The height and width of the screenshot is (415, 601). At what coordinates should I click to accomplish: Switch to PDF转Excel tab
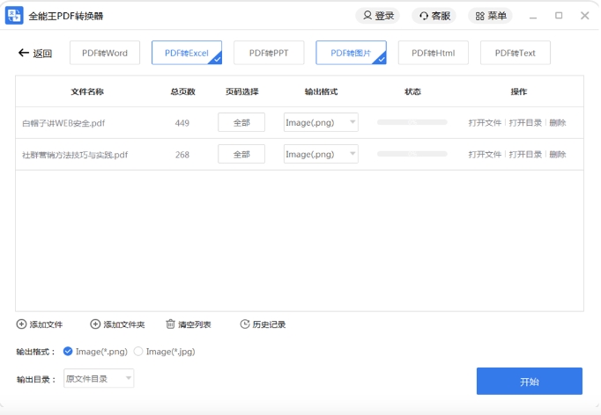187,53
